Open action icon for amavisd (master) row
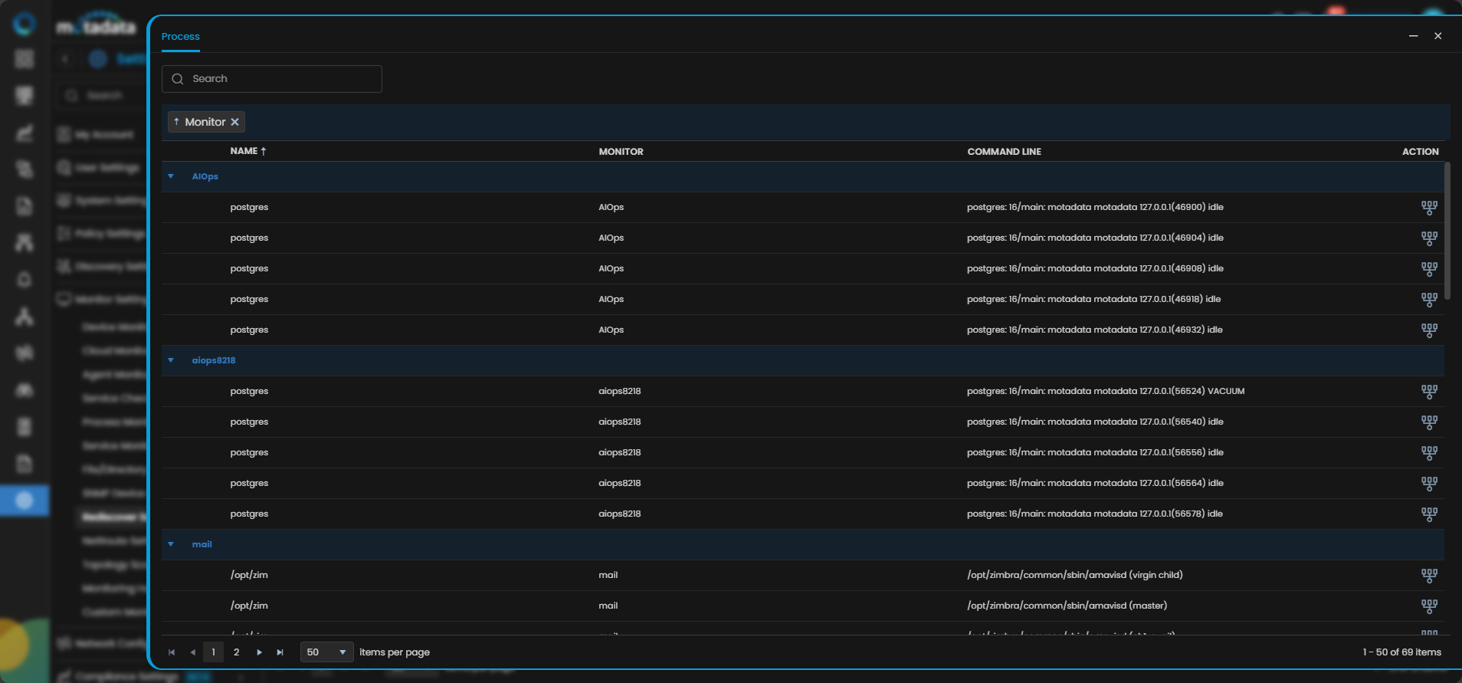The height and width of the screenshot is (683, 1462). point(1429,606)
